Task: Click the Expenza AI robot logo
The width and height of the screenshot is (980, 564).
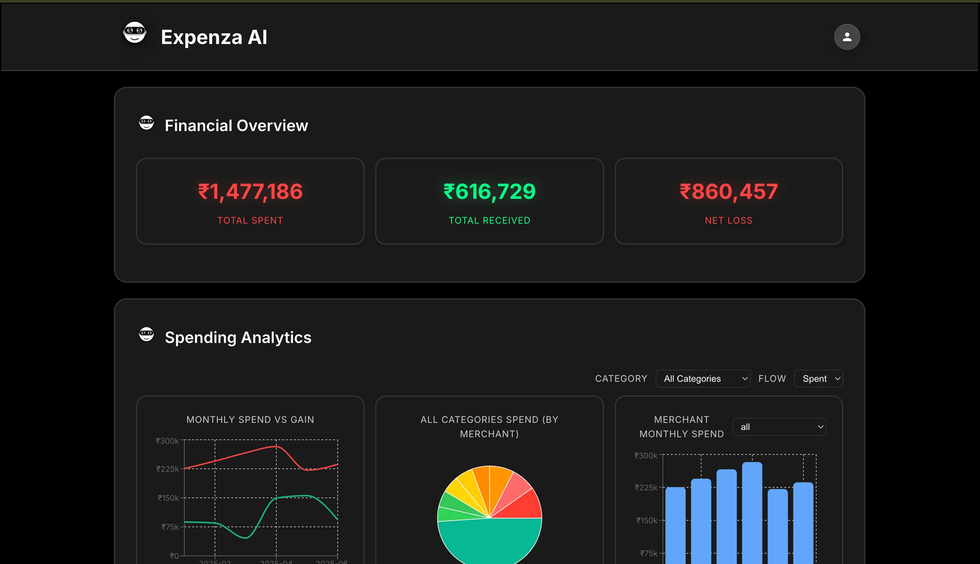Action: click(134, 32)
